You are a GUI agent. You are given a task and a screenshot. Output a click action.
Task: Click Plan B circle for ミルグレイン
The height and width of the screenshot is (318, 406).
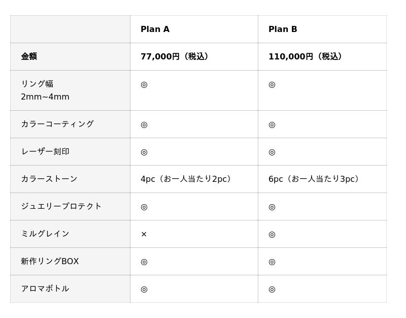[272, 234]
